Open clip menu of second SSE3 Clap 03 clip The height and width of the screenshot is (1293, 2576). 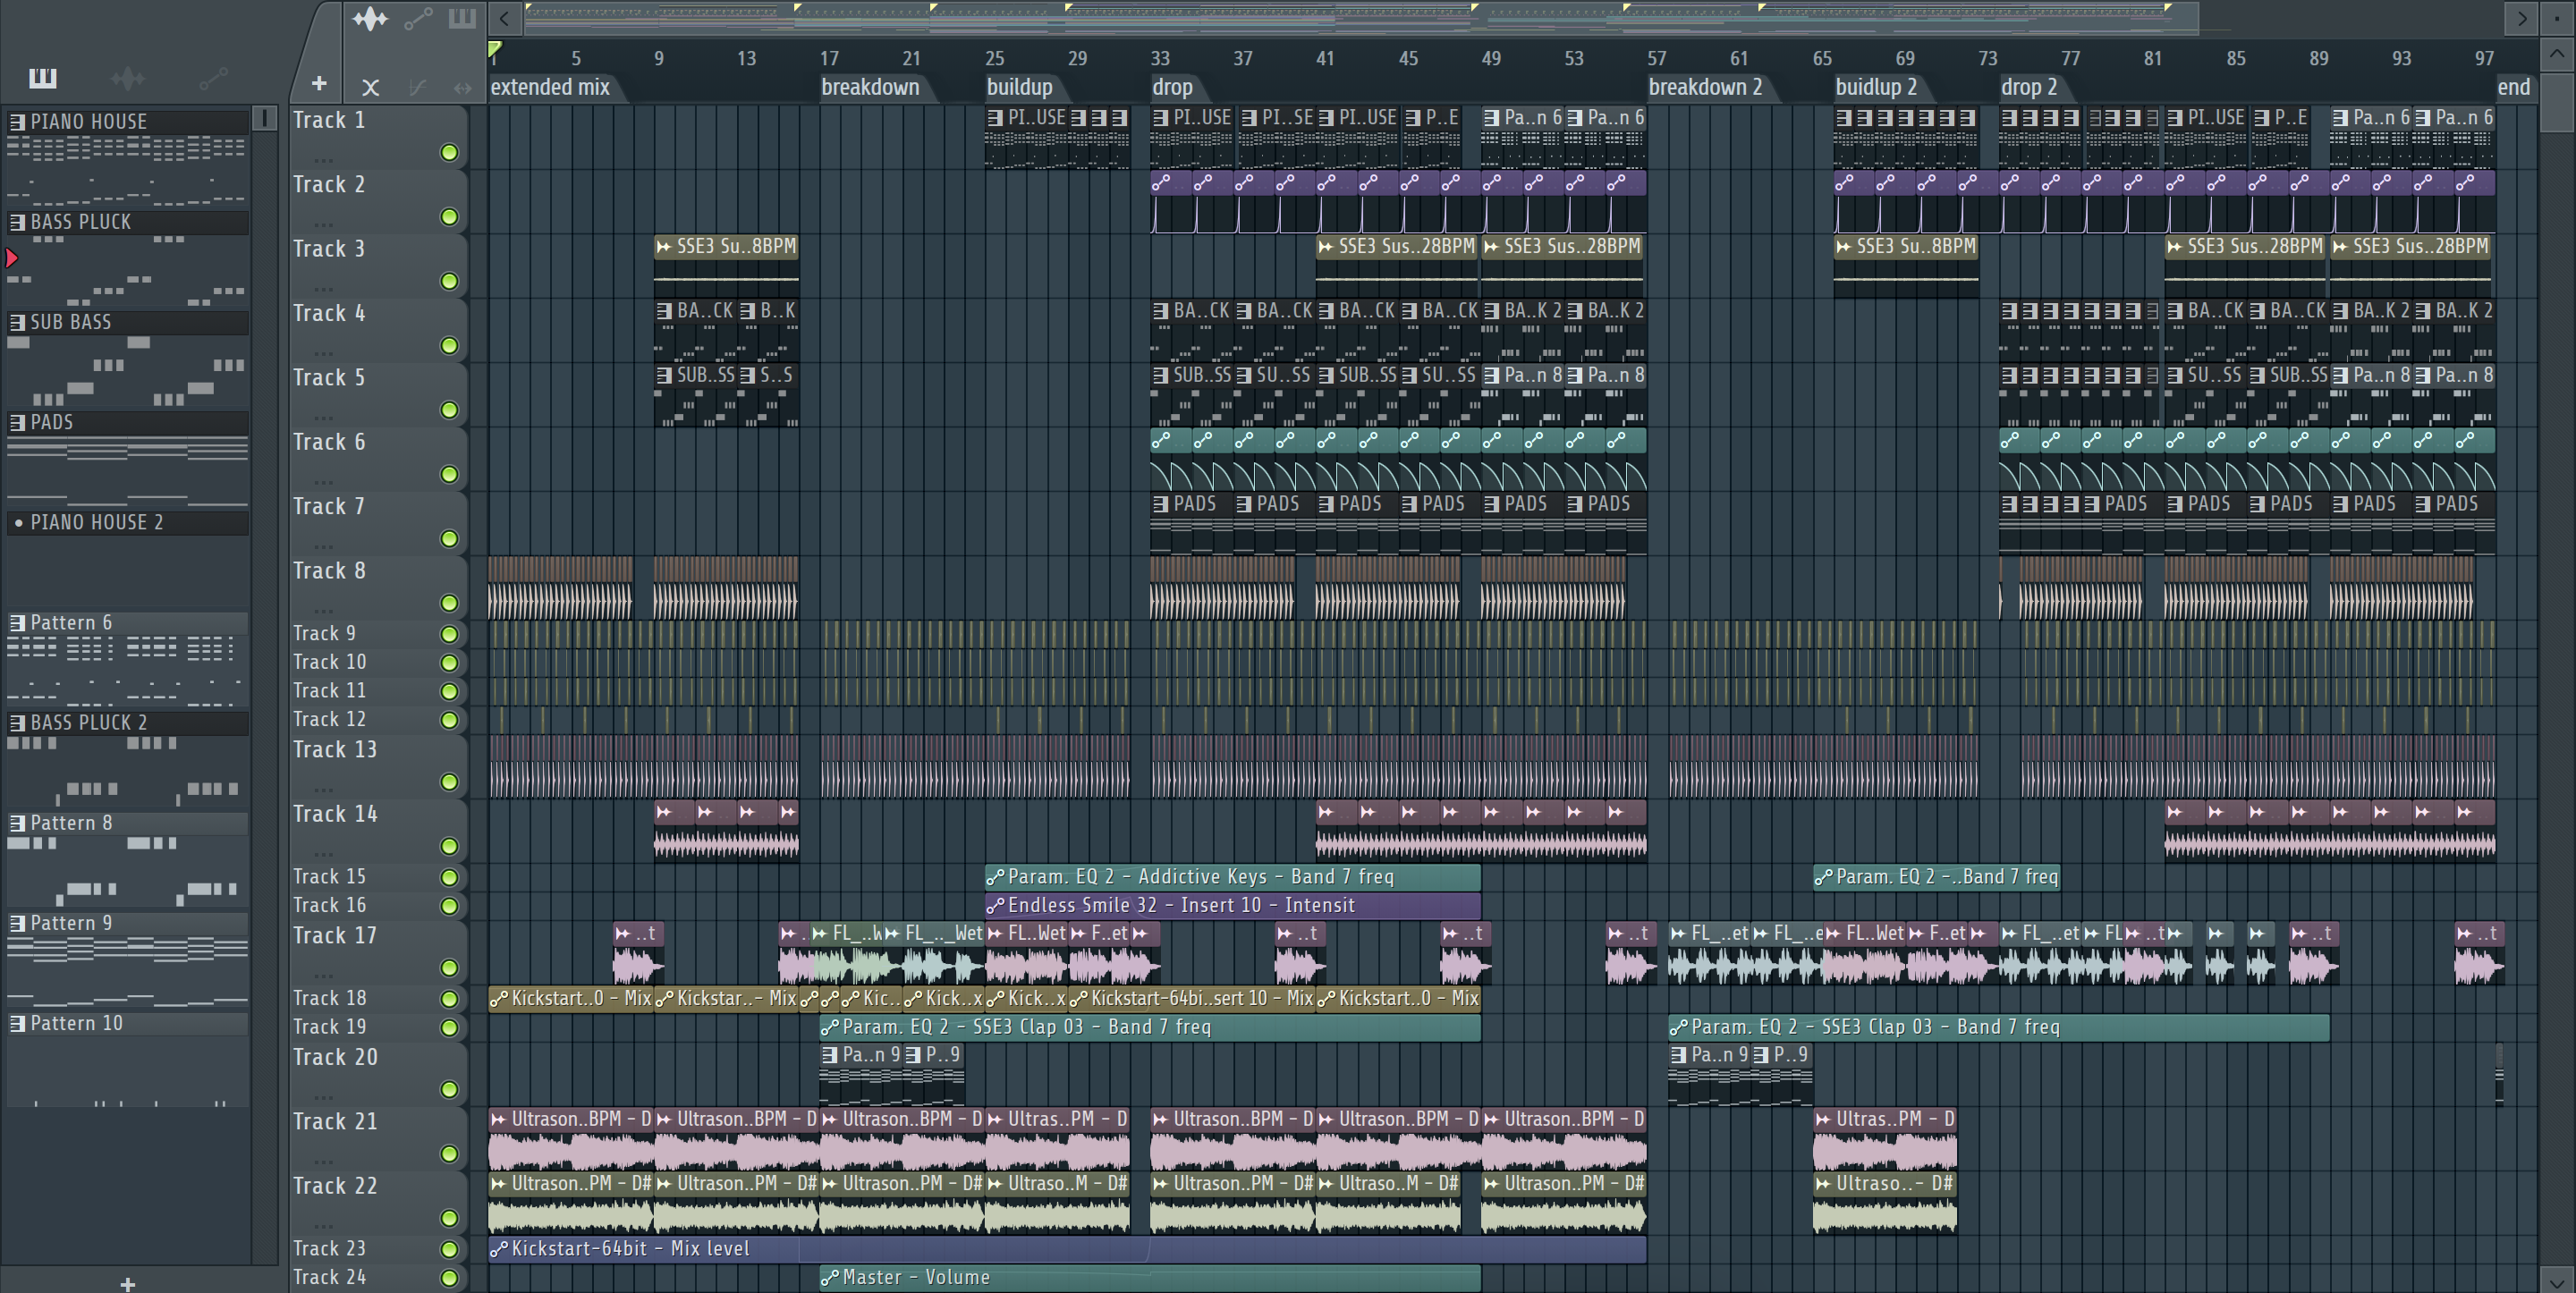(1678, 1027)
